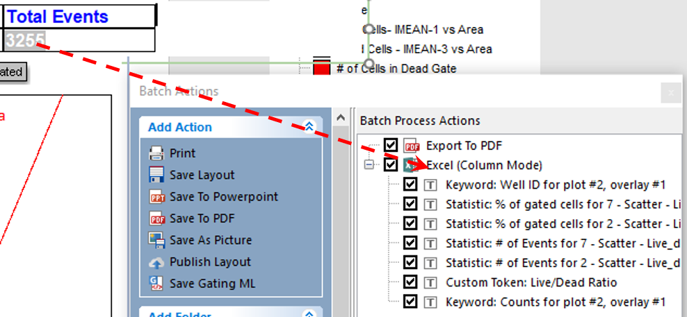Uncheck the Excel (Column Mode) checkbox
This screenshot has width=687, height=317.
[390, 165]
